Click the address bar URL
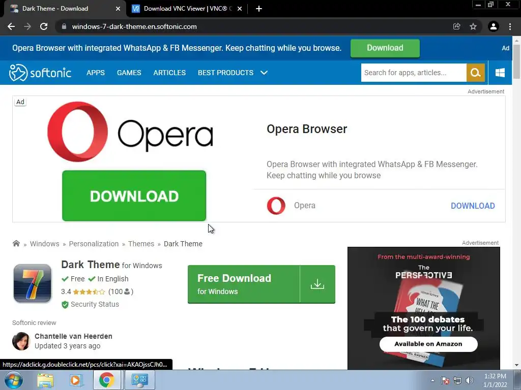 click(134, 26)
